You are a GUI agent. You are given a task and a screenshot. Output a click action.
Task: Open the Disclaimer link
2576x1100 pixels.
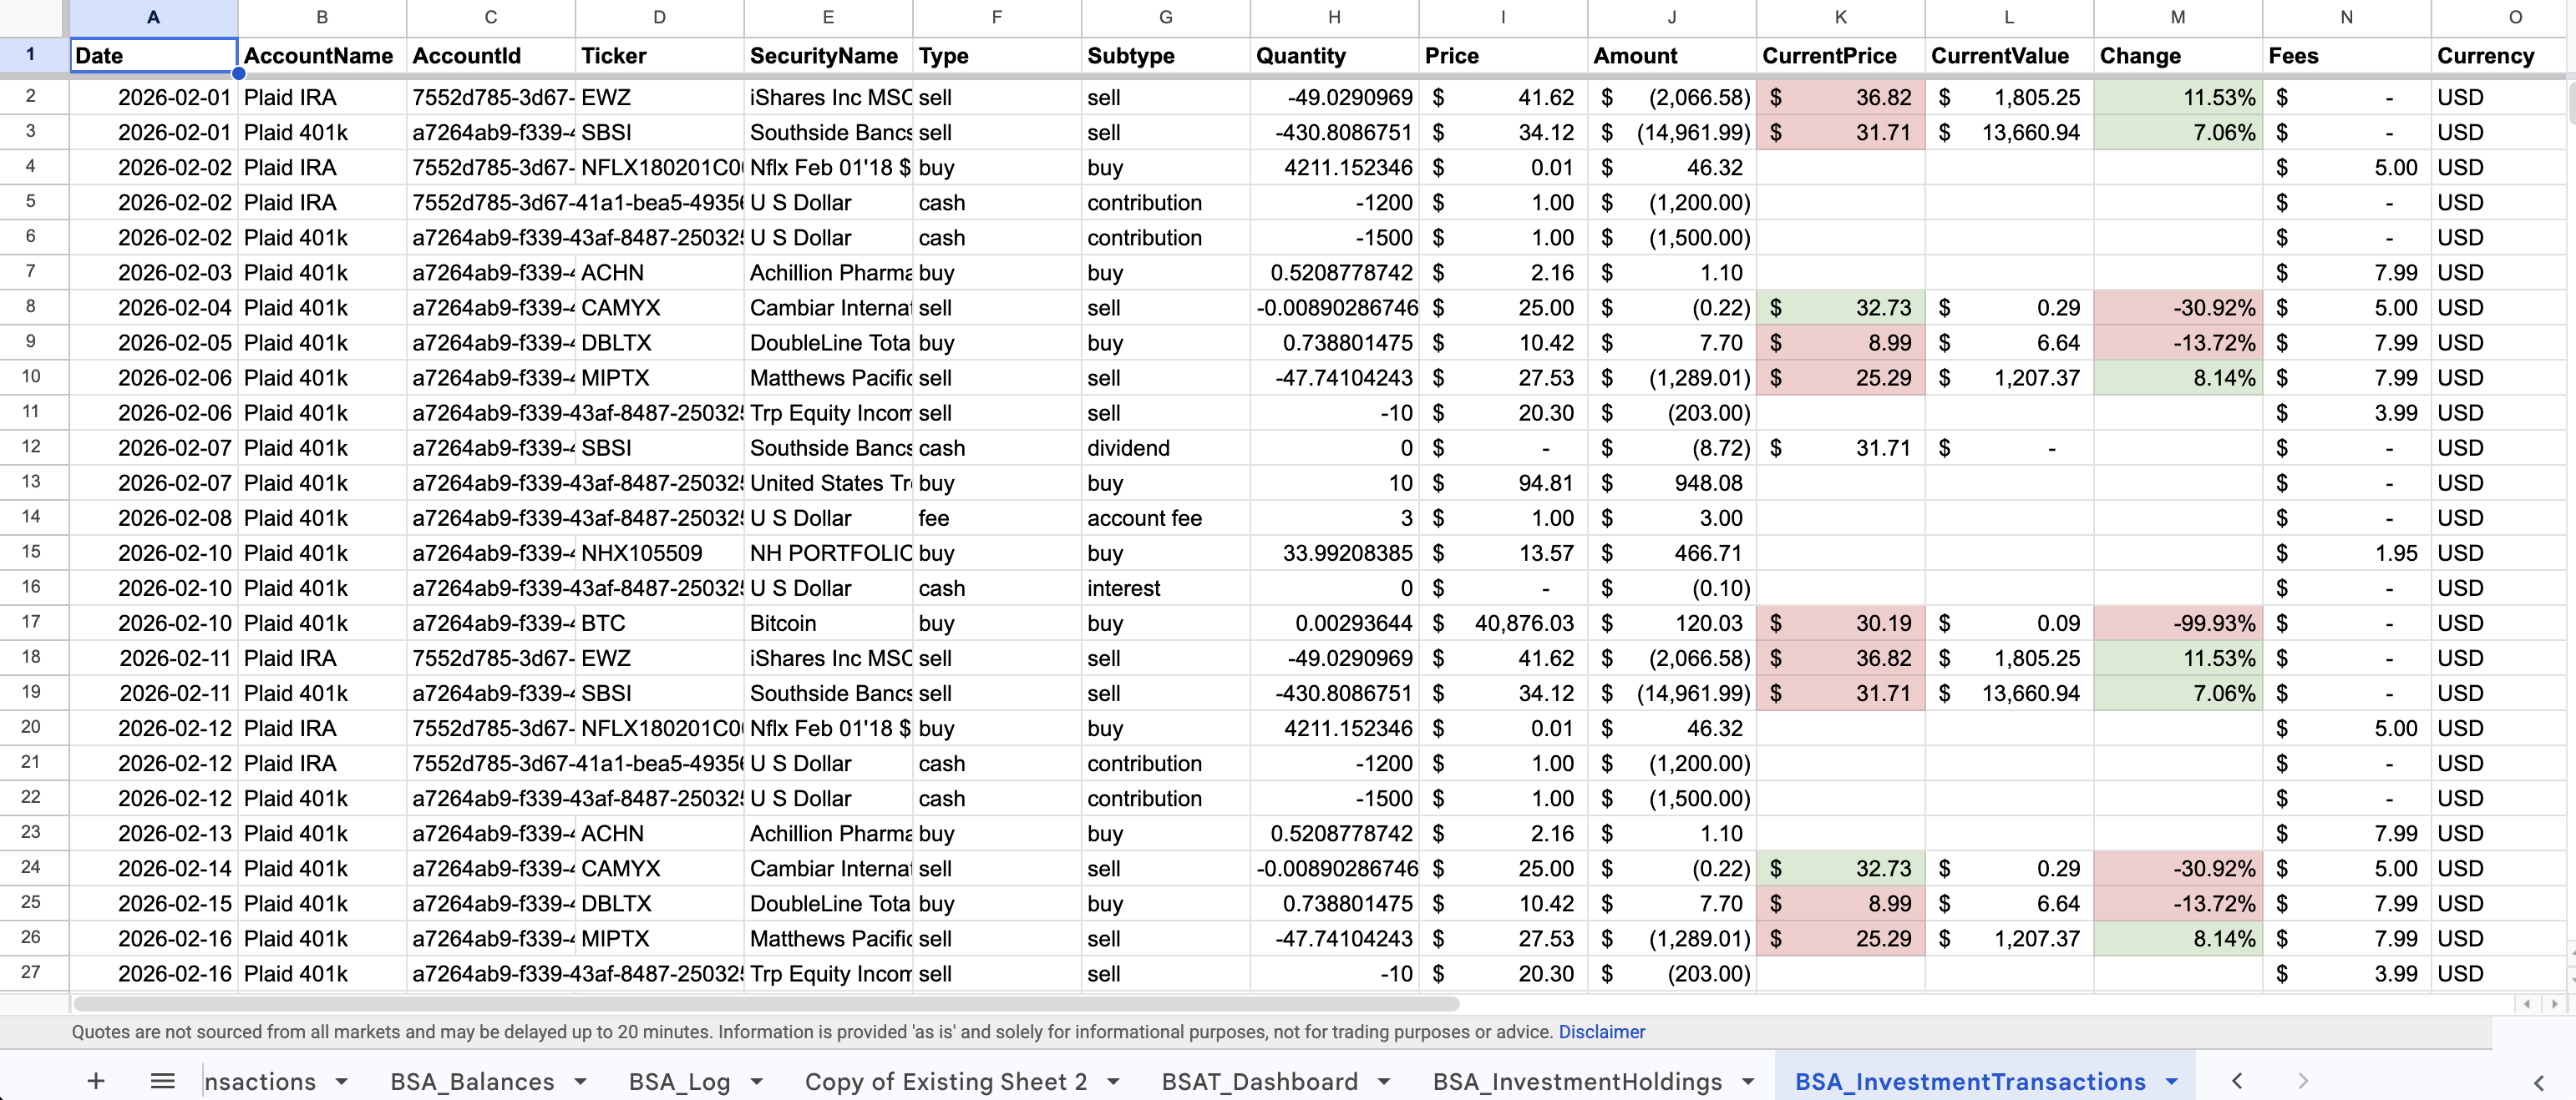point(1601,1032)
